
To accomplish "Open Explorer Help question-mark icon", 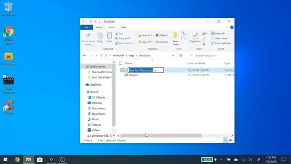I will click(232, 27).
